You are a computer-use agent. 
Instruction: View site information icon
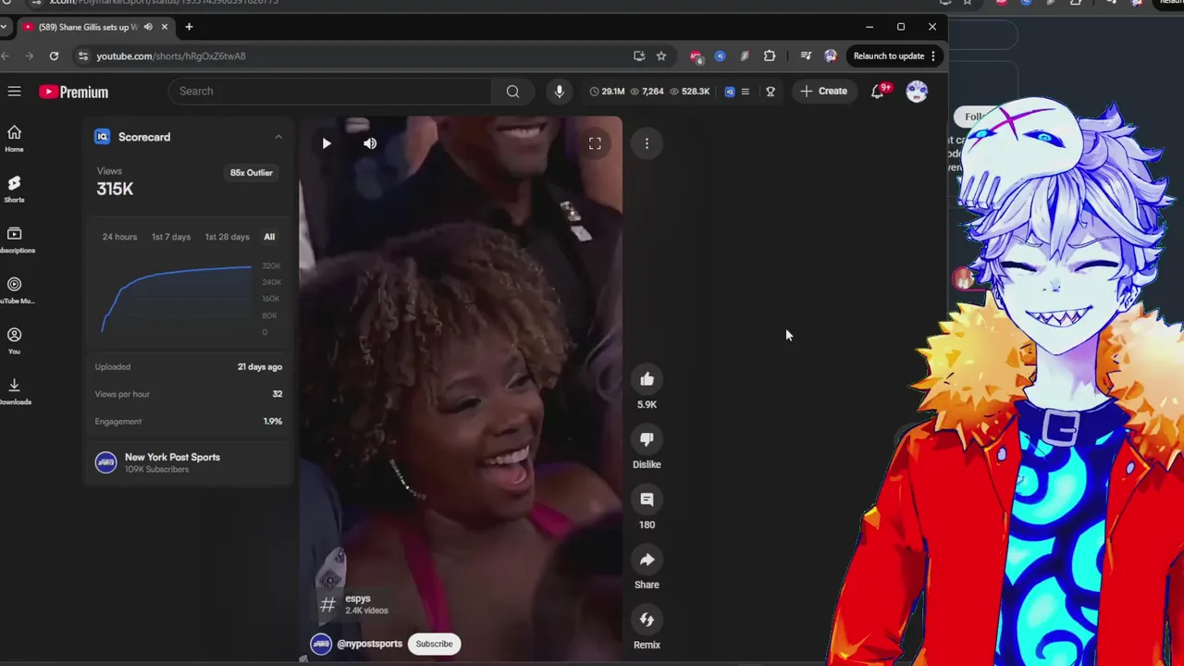tap(82, 56)
